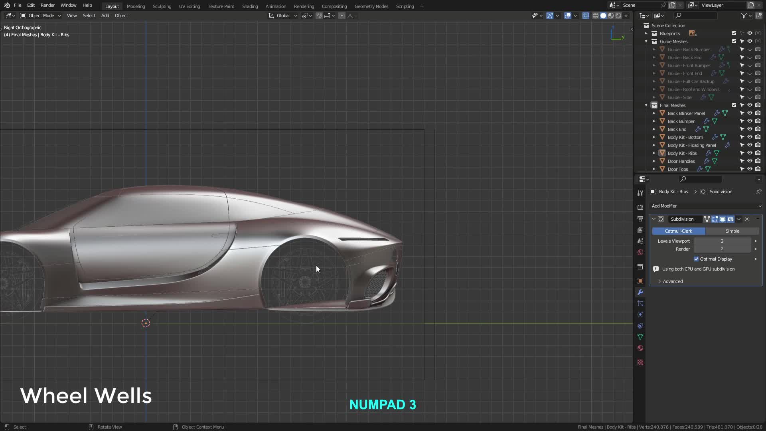Image resolution: width=766 pixels, height=431 pixels.
Task: Open the Add Modifier dropdown
Action: point(706,206)
